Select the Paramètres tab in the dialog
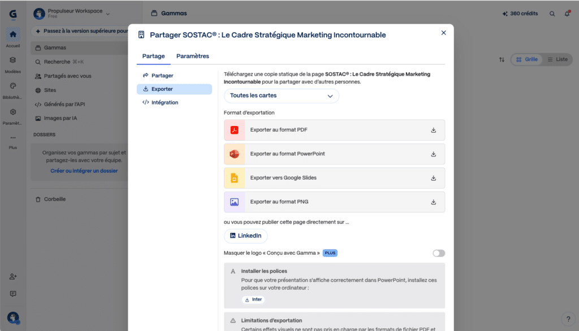Viewport: 579px width, 331px height. pyautogui.click(x=193, y=56)
